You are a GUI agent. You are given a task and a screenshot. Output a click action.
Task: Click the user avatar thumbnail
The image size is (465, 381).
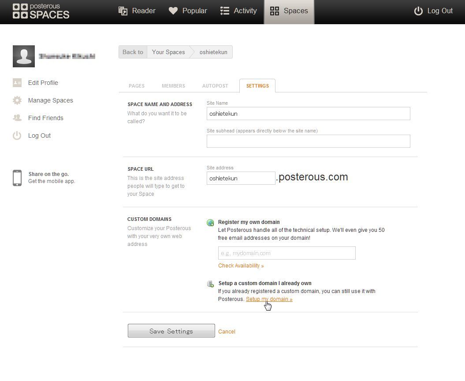click(24, 56)
